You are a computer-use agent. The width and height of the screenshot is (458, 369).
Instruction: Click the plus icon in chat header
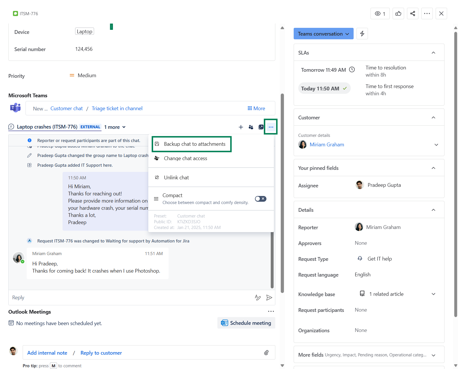[x=241, y=127]
